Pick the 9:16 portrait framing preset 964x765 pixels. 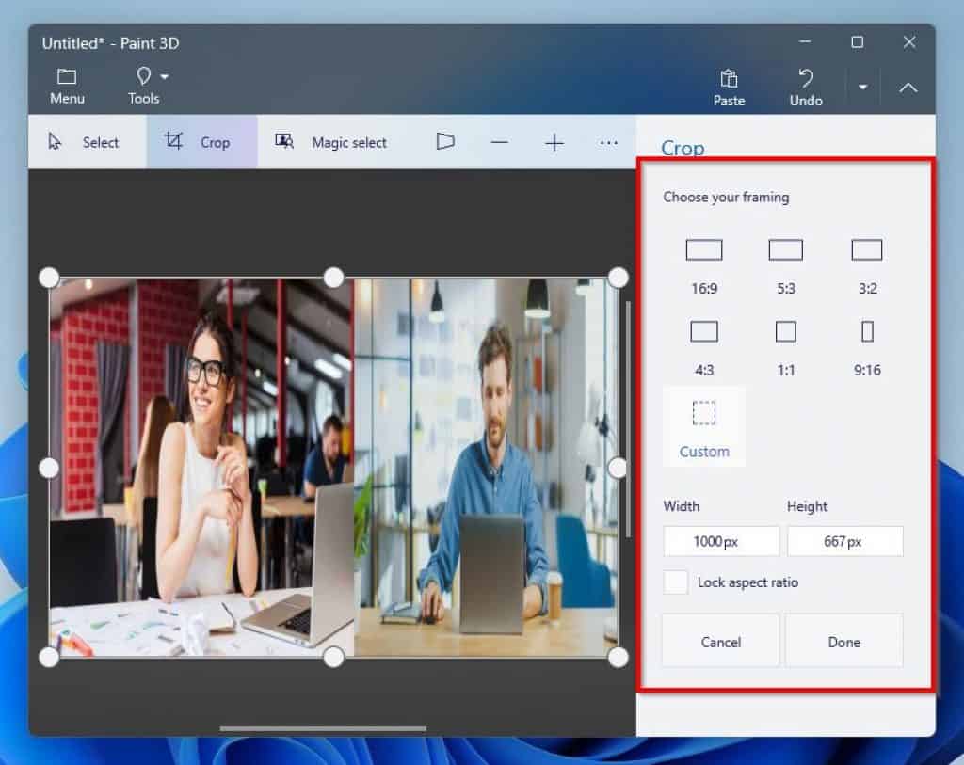pos(867,348)
